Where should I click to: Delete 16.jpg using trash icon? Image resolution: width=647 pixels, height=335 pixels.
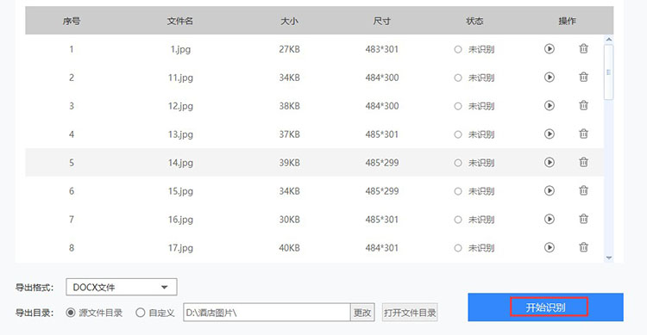tap(583, 220)
